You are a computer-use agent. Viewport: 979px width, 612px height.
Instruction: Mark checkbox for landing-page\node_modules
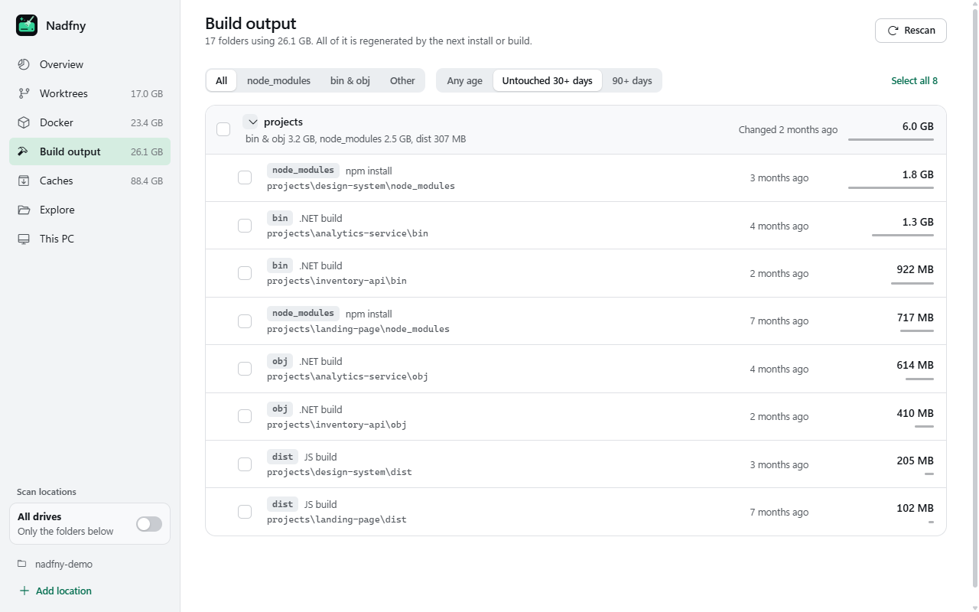click(245, 321)
